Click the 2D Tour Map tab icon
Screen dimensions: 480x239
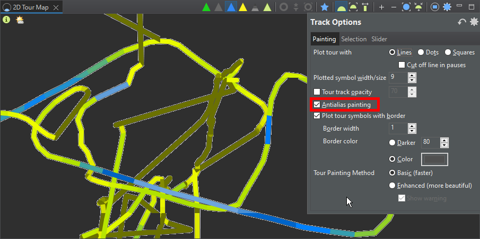pyautogui.click(x=6, y=7)
